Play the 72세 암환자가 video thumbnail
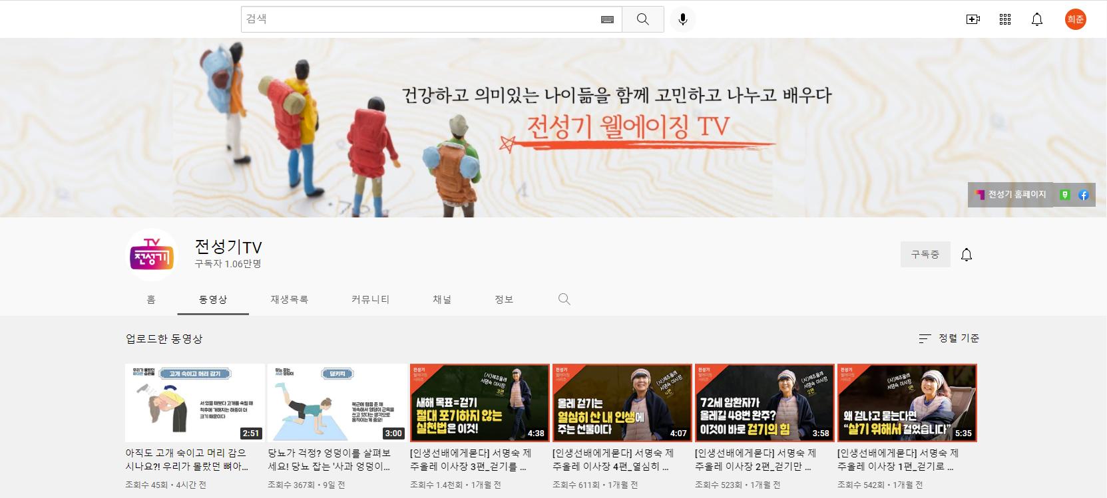Viewport: 1107px width, 498px height. pos(765,403)
